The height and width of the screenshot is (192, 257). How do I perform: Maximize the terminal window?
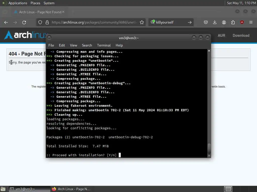point(201,38)
